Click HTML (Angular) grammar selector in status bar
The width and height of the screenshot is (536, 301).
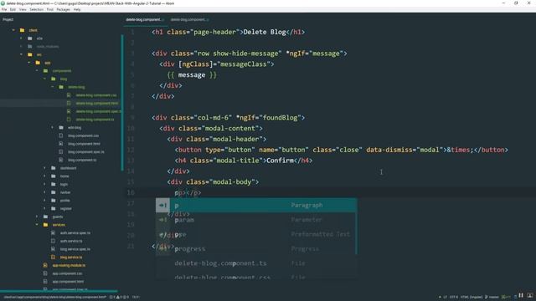coord(471,297)
